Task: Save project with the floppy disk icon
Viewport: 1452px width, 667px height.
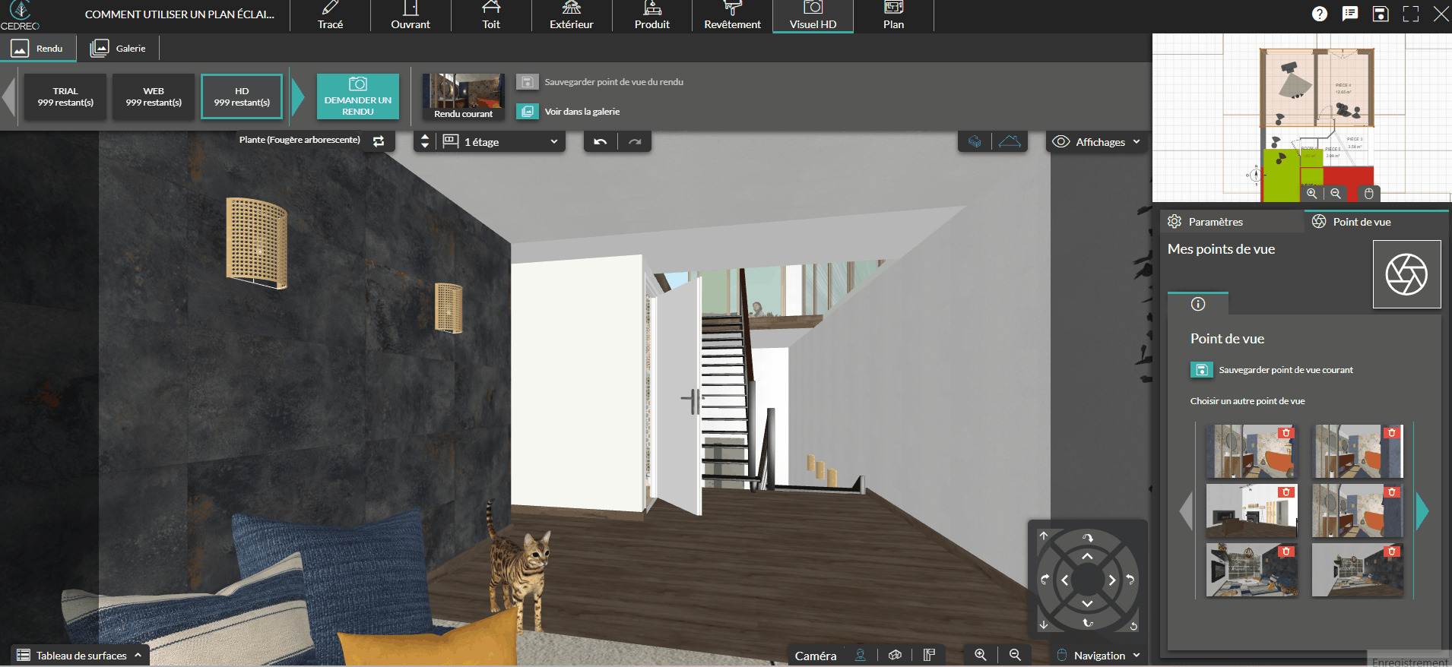Action: coord(1381,14)
